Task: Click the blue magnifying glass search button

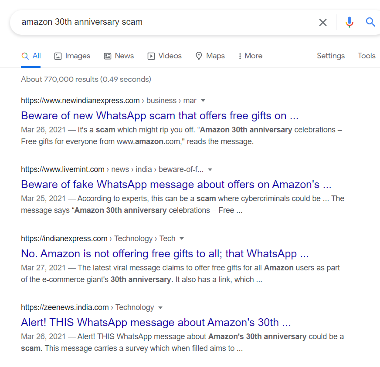Action: (370, 22)
